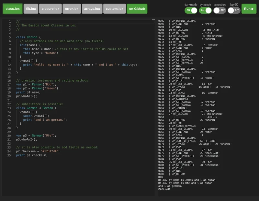
Task: Click the 'p3.whoAmI();' call line
Action: 27,140
